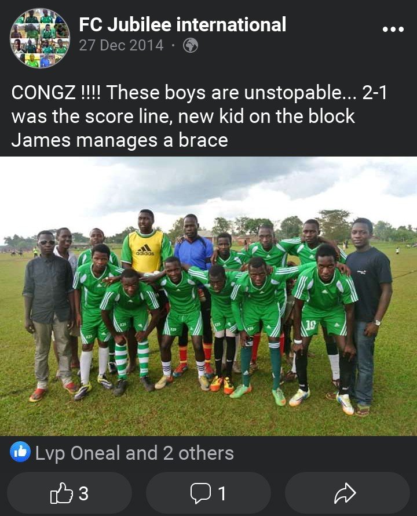Open FC Jubilee international profile picture
The image size is (417, 516).
point(40,38)
